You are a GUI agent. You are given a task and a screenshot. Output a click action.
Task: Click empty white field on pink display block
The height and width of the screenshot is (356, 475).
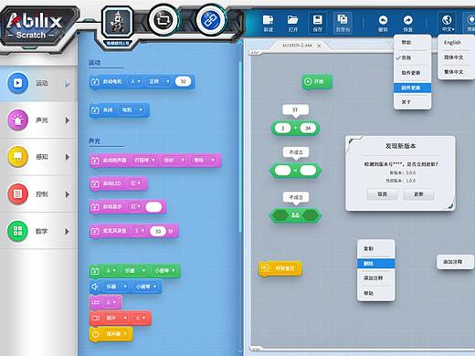coord(153,207)
